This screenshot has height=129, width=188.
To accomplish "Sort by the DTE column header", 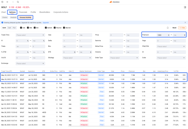I will 44,71.
